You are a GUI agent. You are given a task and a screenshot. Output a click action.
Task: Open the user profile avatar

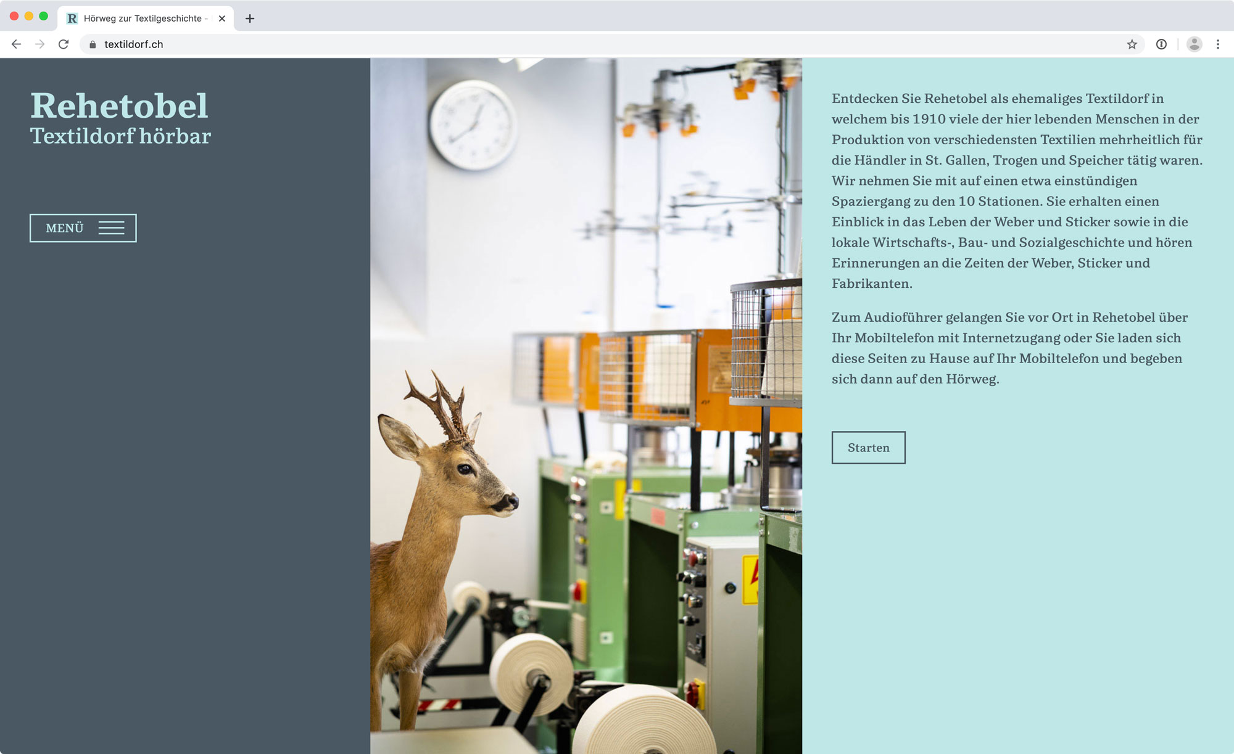[1195, 44]
